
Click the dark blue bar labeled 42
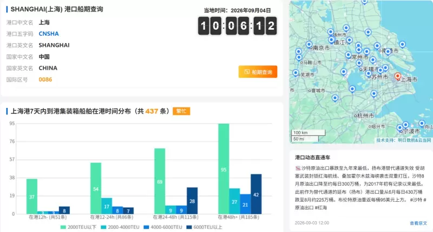(256, 194)
